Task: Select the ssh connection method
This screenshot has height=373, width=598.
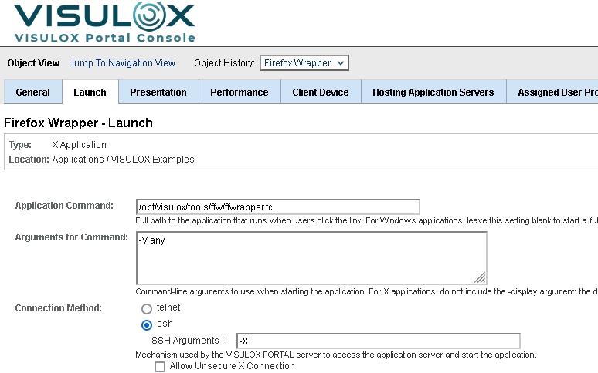Action: (147, 324)
